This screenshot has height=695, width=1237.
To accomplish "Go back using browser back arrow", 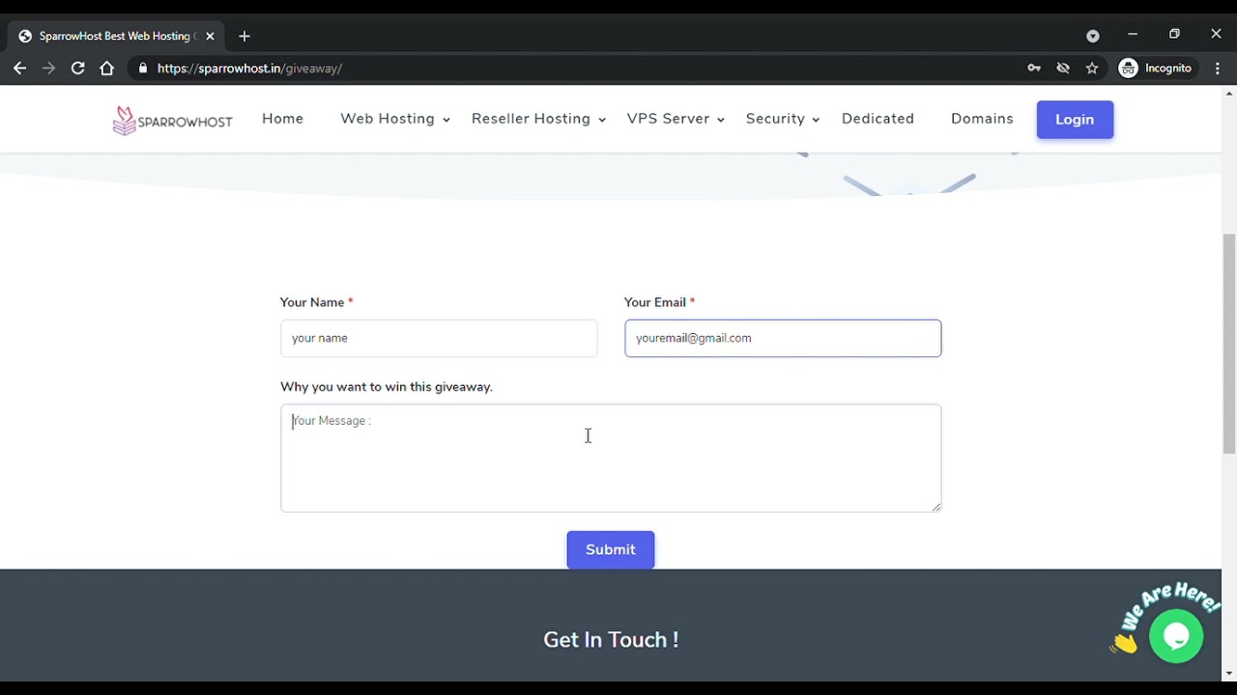I will (19, 69).
